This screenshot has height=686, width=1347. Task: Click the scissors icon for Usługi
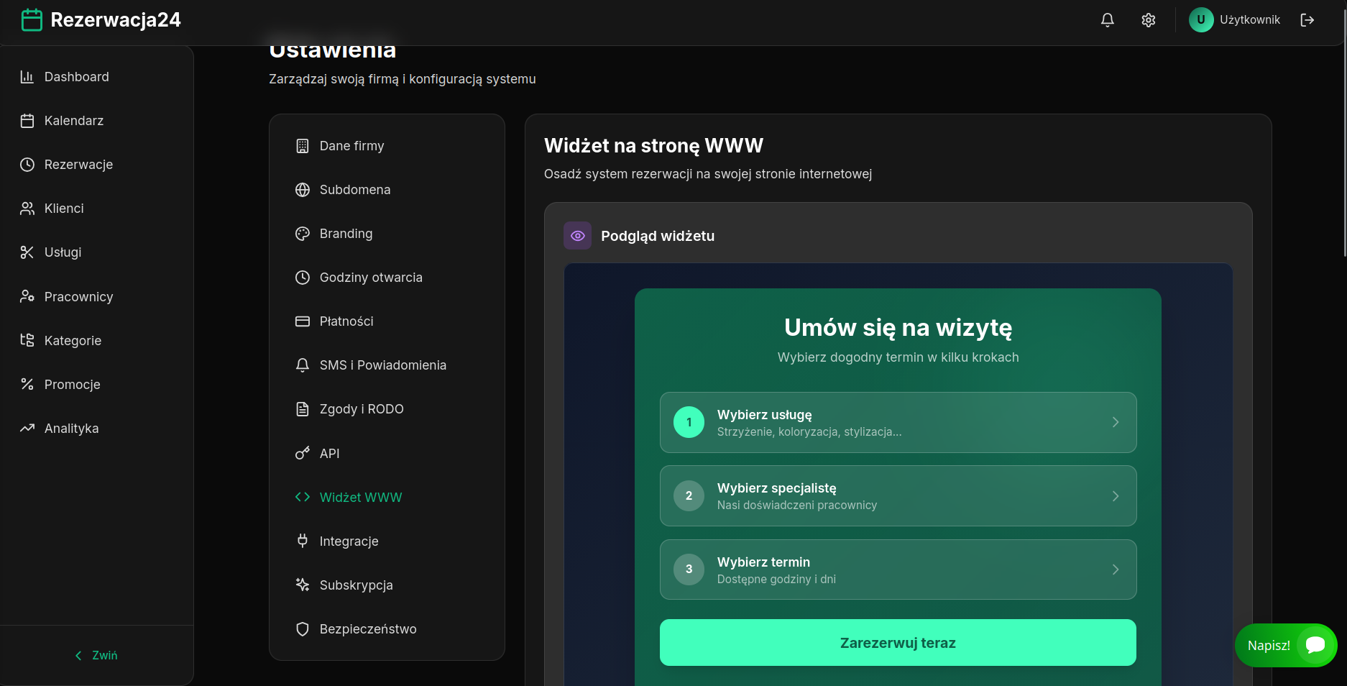pyautogui.click(x=27, y=252)
